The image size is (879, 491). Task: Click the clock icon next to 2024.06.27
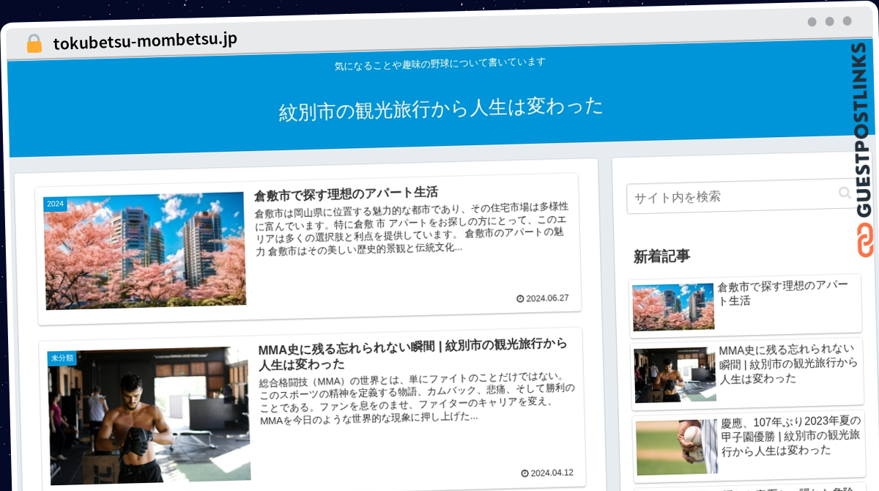520,298
